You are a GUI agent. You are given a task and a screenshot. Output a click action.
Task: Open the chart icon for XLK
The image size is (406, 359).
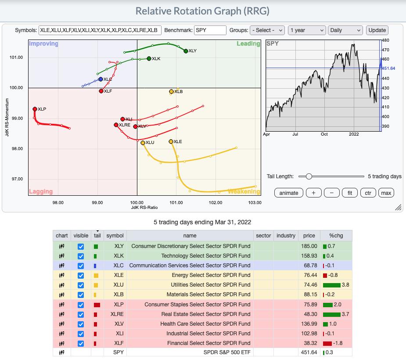click(61, 256)
